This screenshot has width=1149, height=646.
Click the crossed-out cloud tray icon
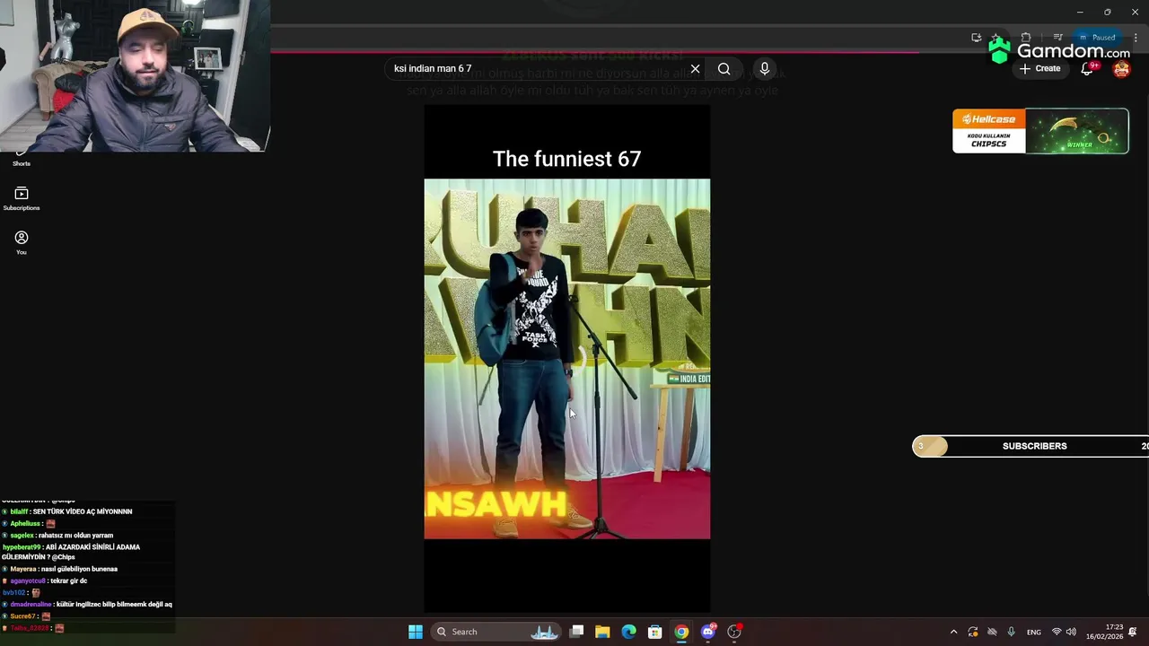(992, 632)
